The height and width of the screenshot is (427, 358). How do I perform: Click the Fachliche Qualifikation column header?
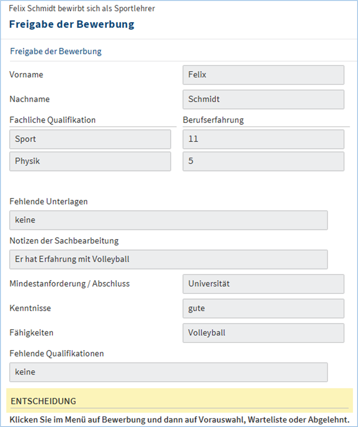pos(53,120)
